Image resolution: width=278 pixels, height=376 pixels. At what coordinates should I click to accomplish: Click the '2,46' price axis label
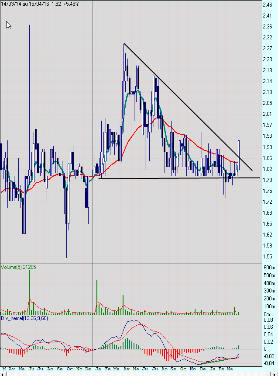tap(268, 4)
